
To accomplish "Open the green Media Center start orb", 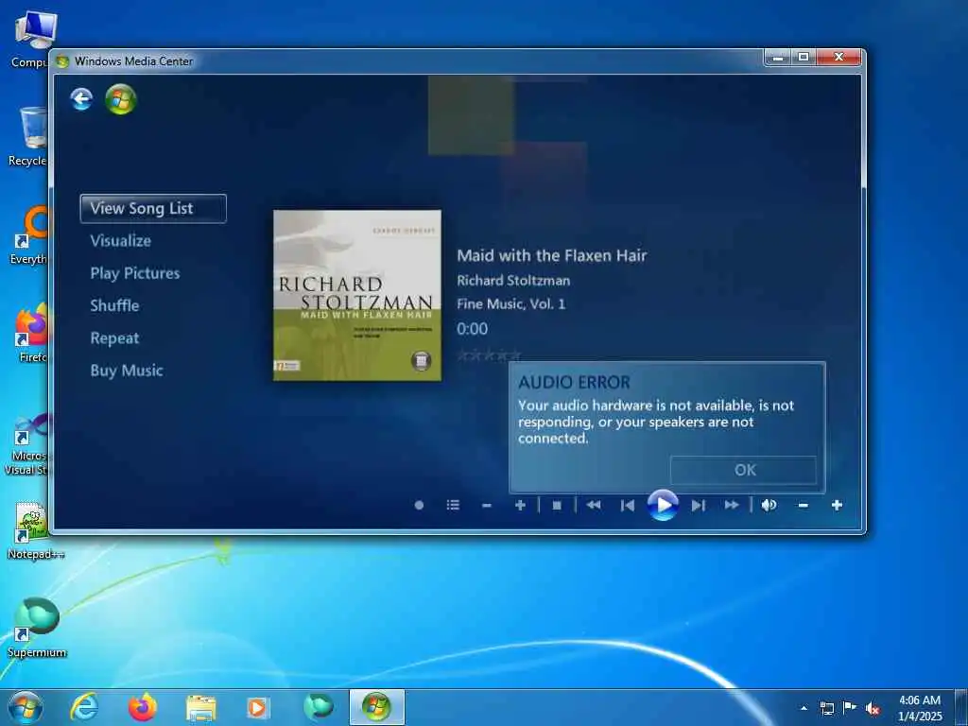I will point(121,99).
